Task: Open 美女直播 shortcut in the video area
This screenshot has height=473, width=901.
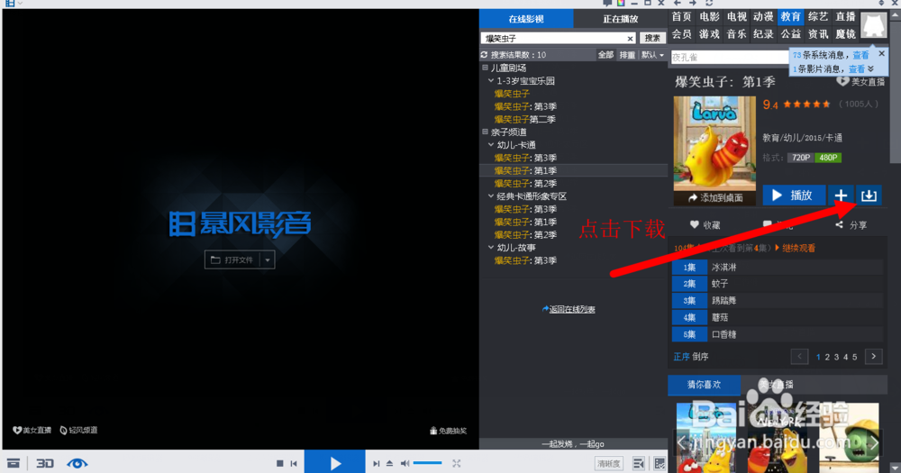Action: point(32,430)
